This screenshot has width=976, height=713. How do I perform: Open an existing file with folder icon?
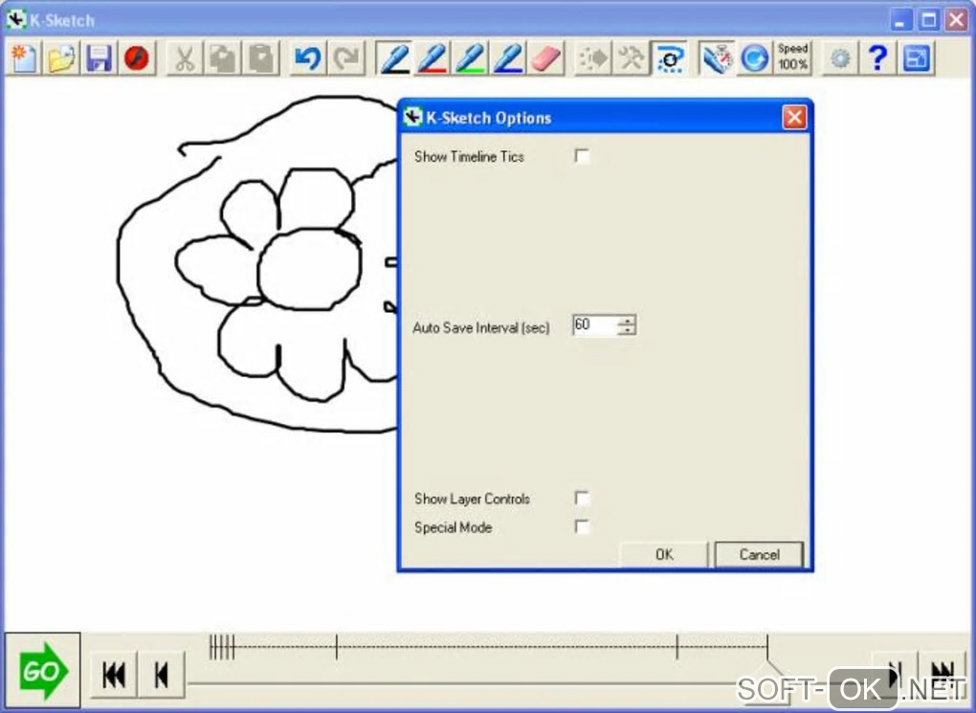tap(61, 58)
